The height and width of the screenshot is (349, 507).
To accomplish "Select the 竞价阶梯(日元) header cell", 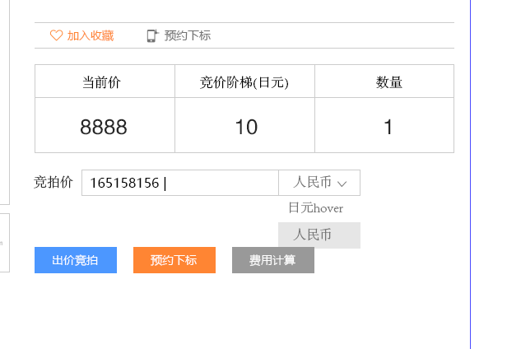I will (x=244, y=81).
